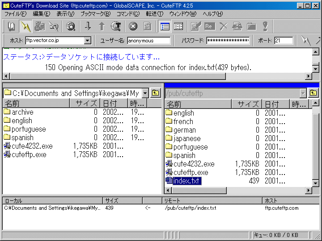Click the password field

coord(228,41)
